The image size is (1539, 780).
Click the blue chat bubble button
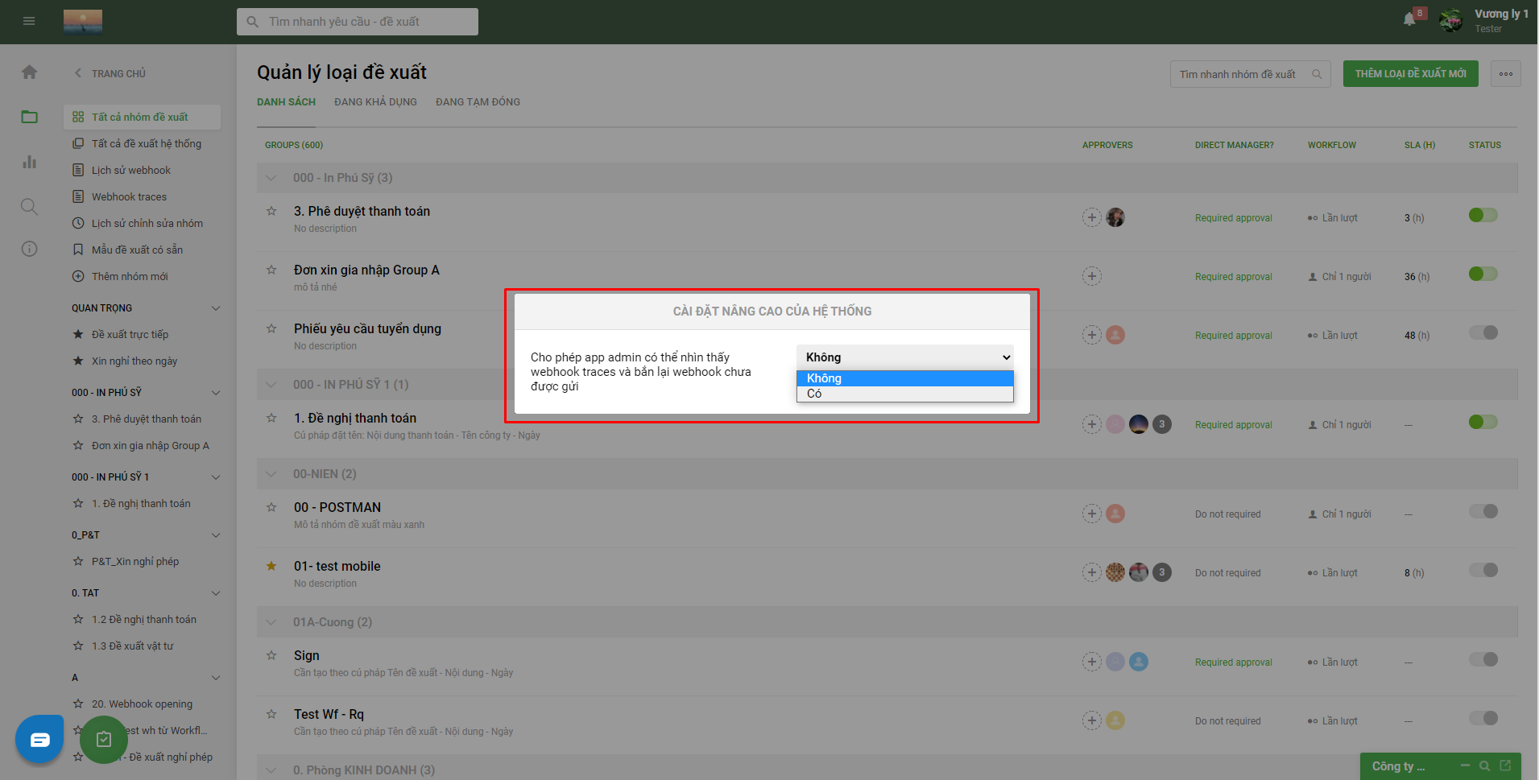point(39,739)
